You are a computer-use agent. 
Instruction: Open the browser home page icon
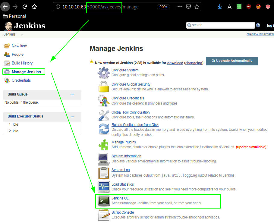34,7
